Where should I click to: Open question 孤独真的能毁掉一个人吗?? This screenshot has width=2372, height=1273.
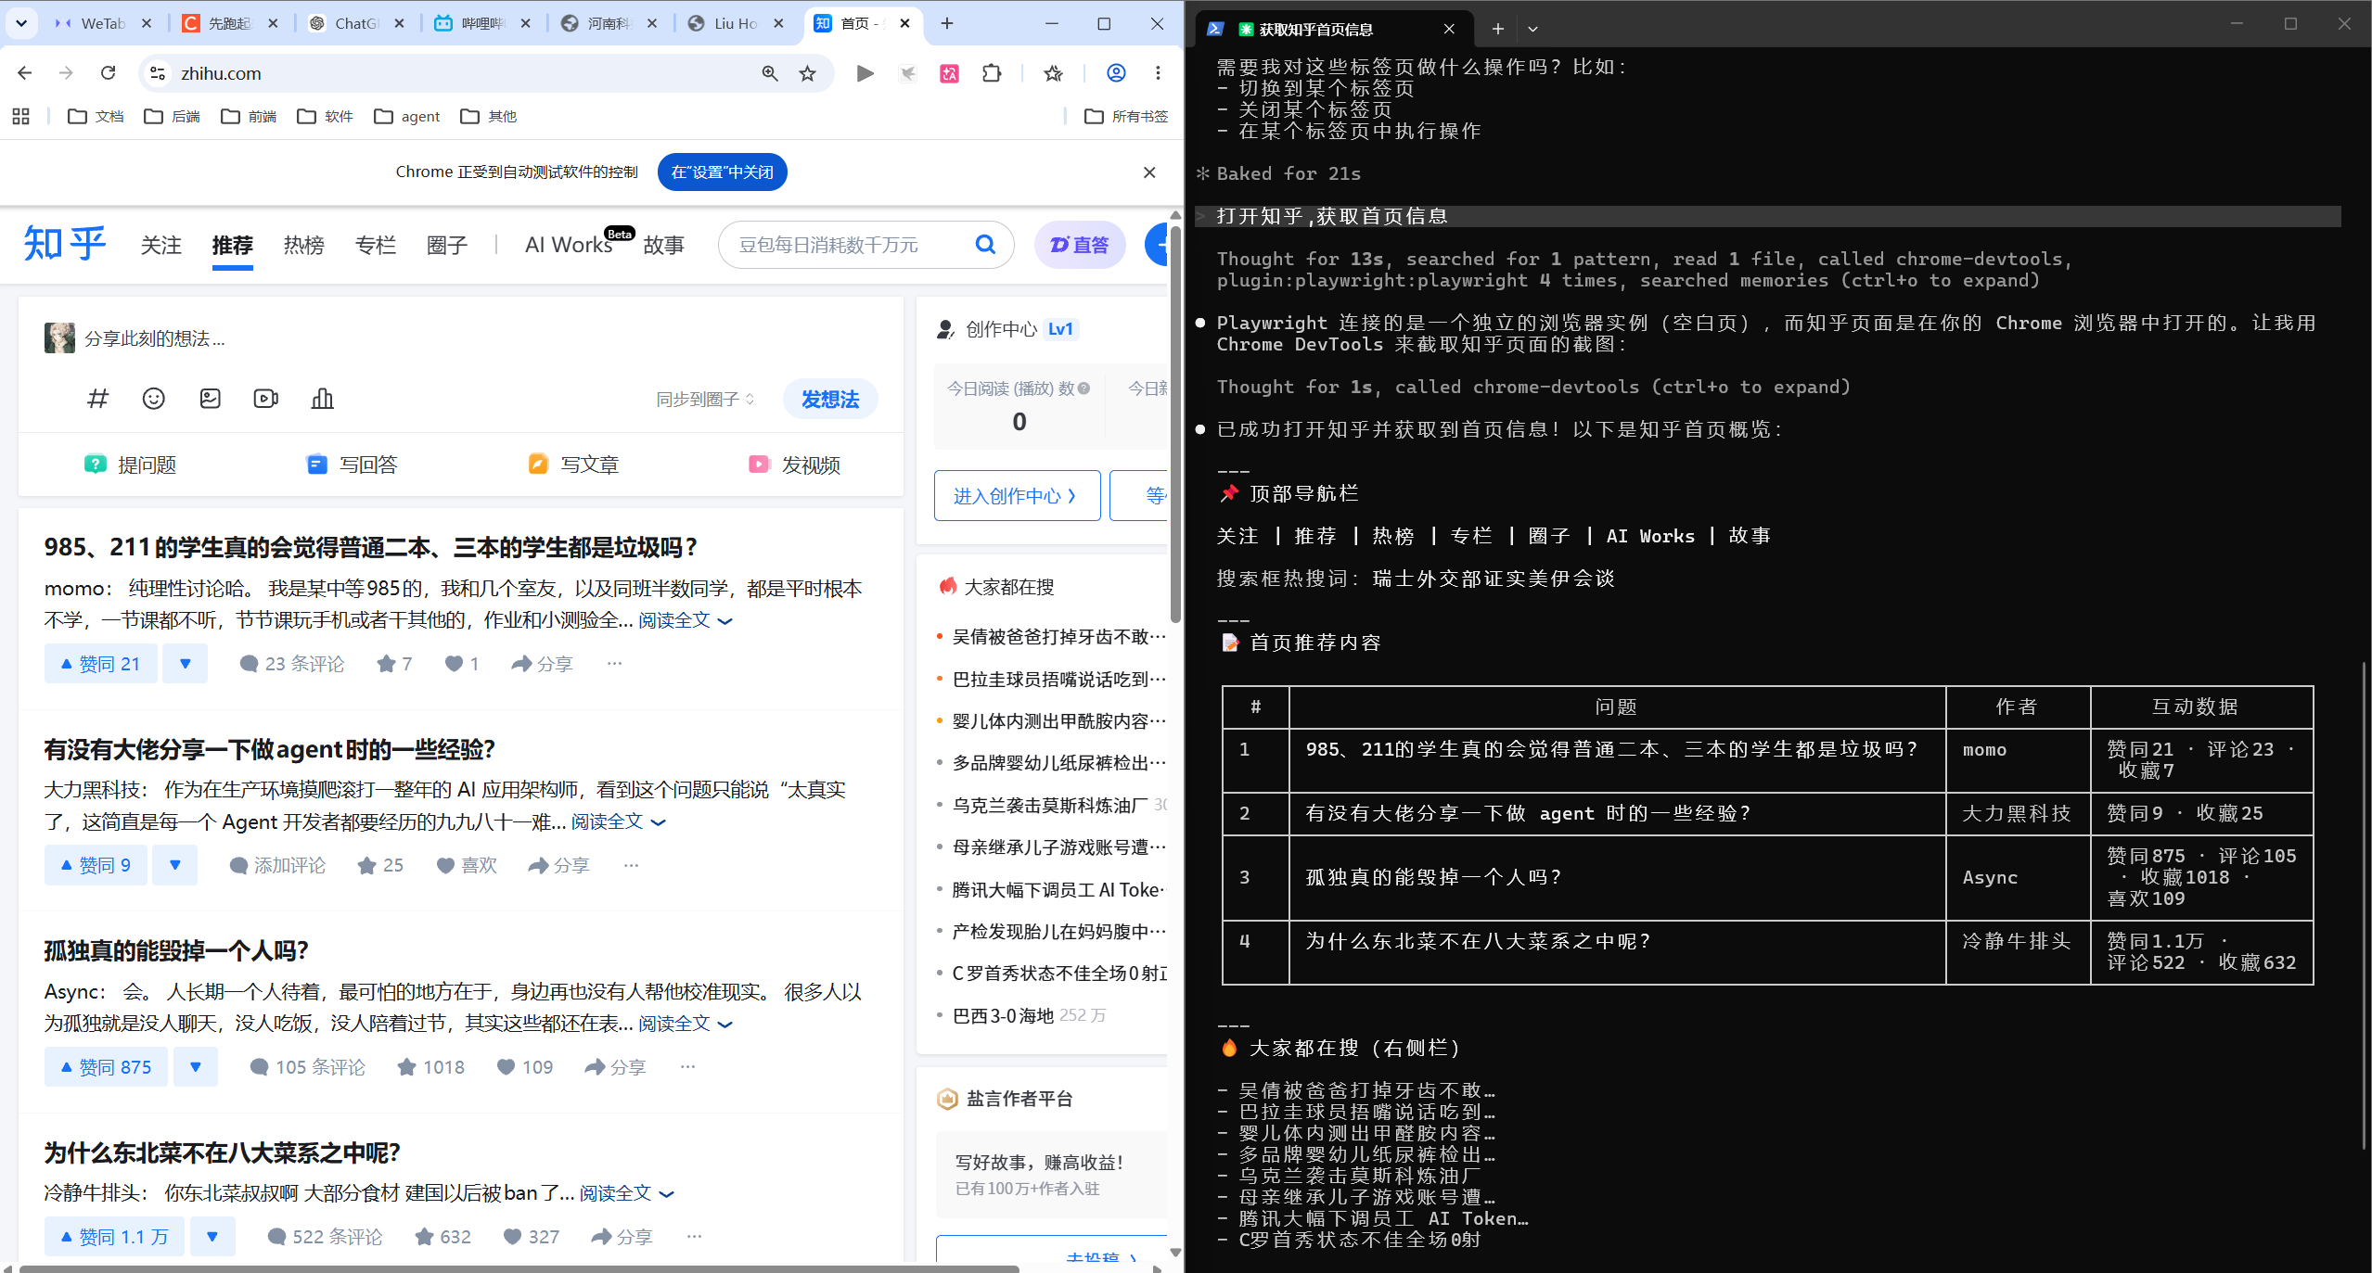176,950
